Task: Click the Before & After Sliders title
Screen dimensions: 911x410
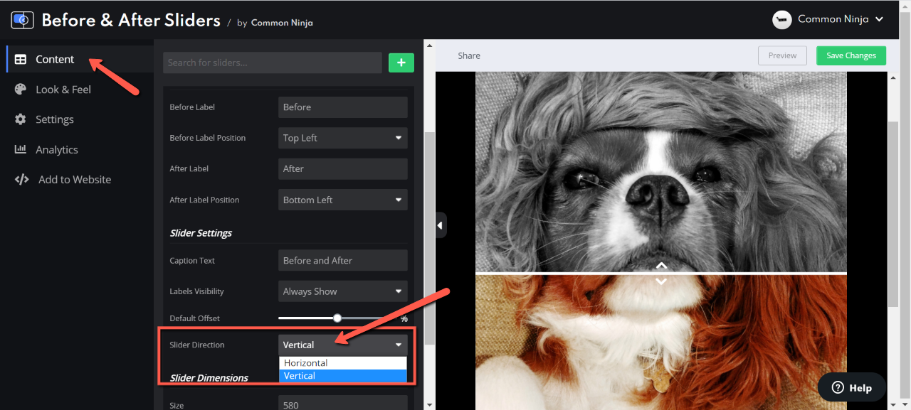Action: 131,20
